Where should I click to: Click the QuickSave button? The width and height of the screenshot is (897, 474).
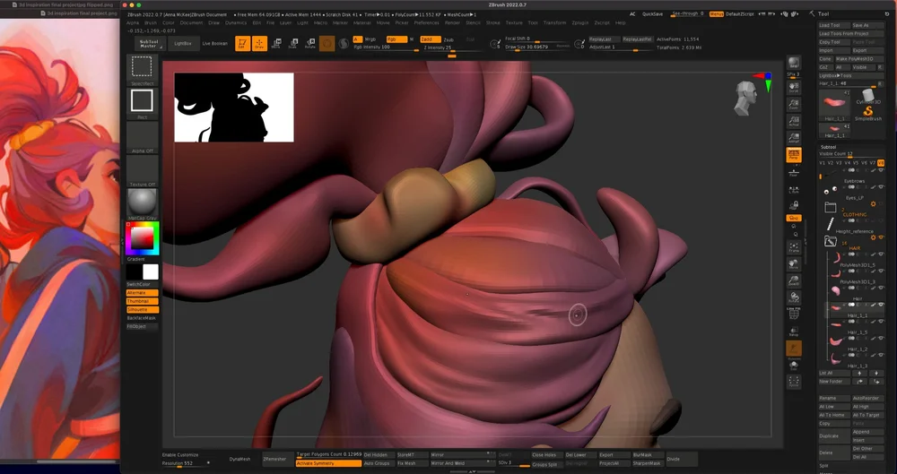653,13
